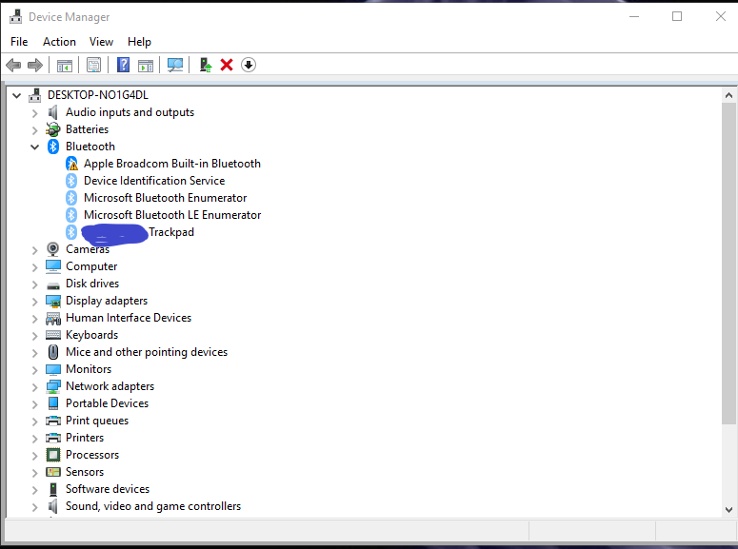Open the Action menu

(59, 42)
